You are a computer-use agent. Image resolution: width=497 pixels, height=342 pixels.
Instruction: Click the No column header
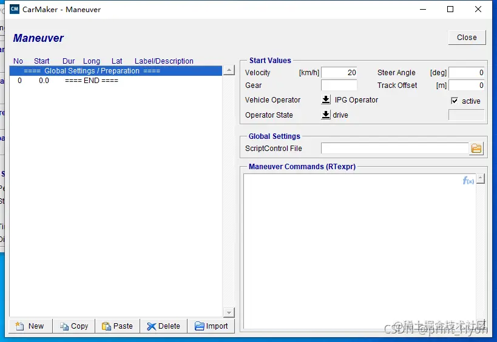[18, 61]
